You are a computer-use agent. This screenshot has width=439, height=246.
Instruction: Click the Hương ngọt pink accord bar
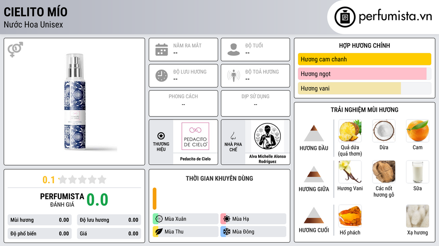click(x=362, y=73)
